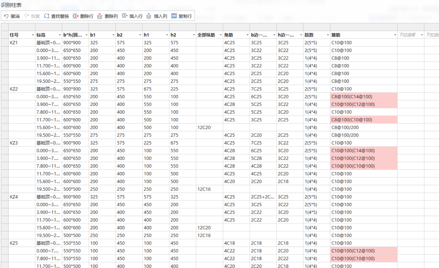Select the KZ1 column number cell
439x268 pixels.
coord(22,43)
